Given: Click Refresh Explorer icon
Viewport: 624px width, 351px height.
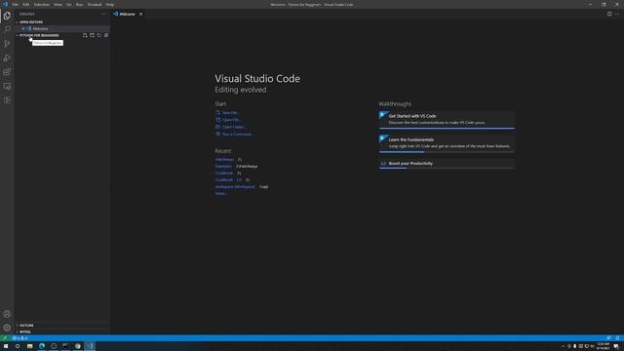Looking at the screenshot, I should pyautogui.click(x=99, y=35).
